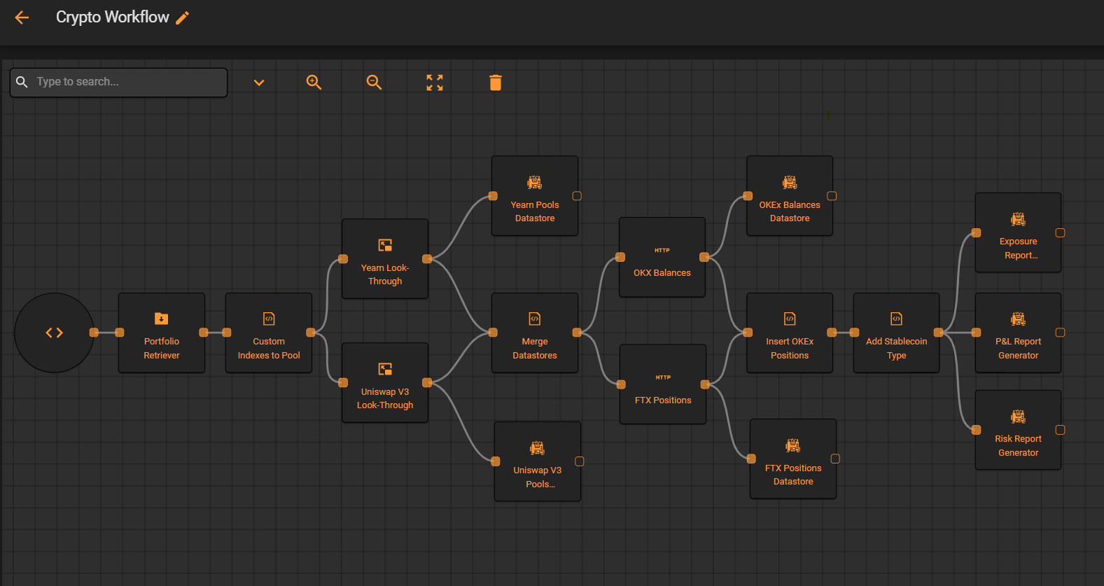
Task: Click the search field to find nodes
Action: 118,82
